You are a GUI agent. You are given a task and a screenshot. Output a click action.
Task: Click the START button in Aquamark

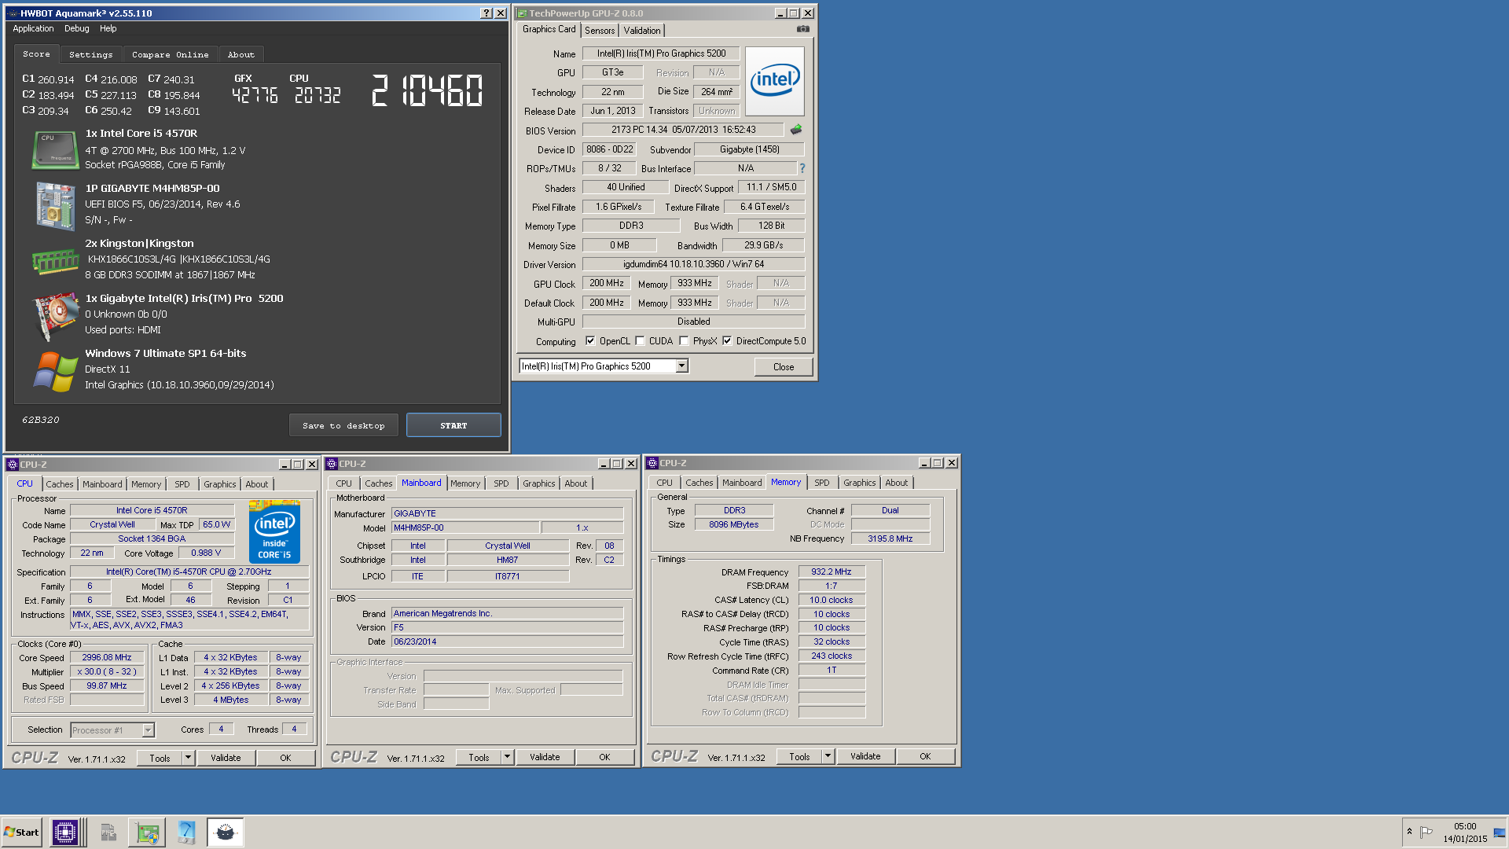[453, 425]
